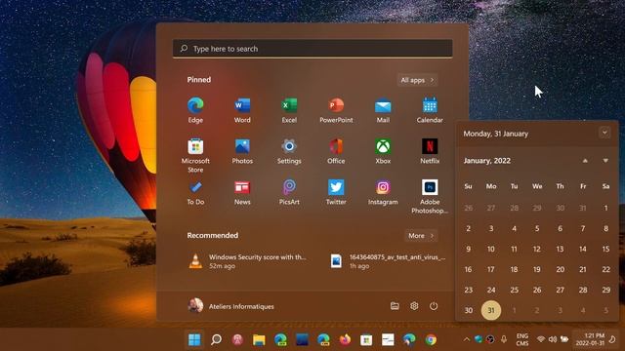Click the Type here to search box
The height and width of the screenshot is (351, 625).
tap(312, 49)
